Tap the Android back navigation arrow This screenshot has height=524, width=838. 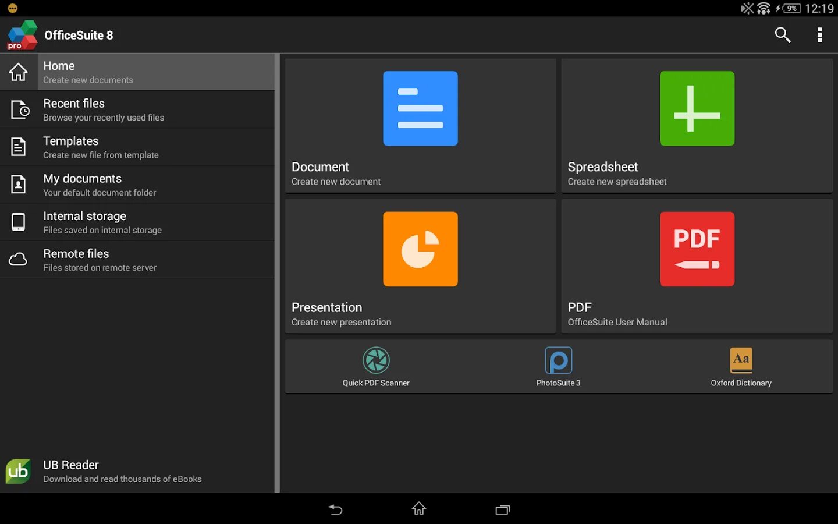tap(335, 509)
